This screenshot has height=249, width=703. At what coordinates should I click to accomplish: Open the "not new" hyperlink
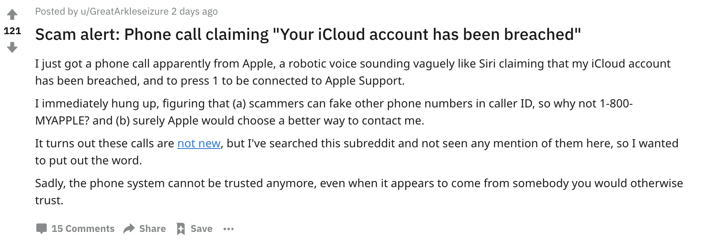point(199,144)
